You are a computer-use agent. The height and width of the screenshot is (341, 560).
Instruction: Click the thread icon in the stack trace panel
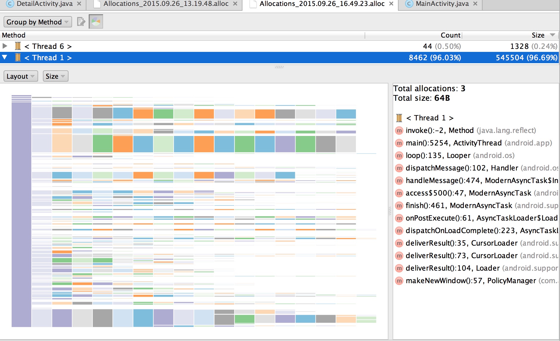[x=399, y=118]
